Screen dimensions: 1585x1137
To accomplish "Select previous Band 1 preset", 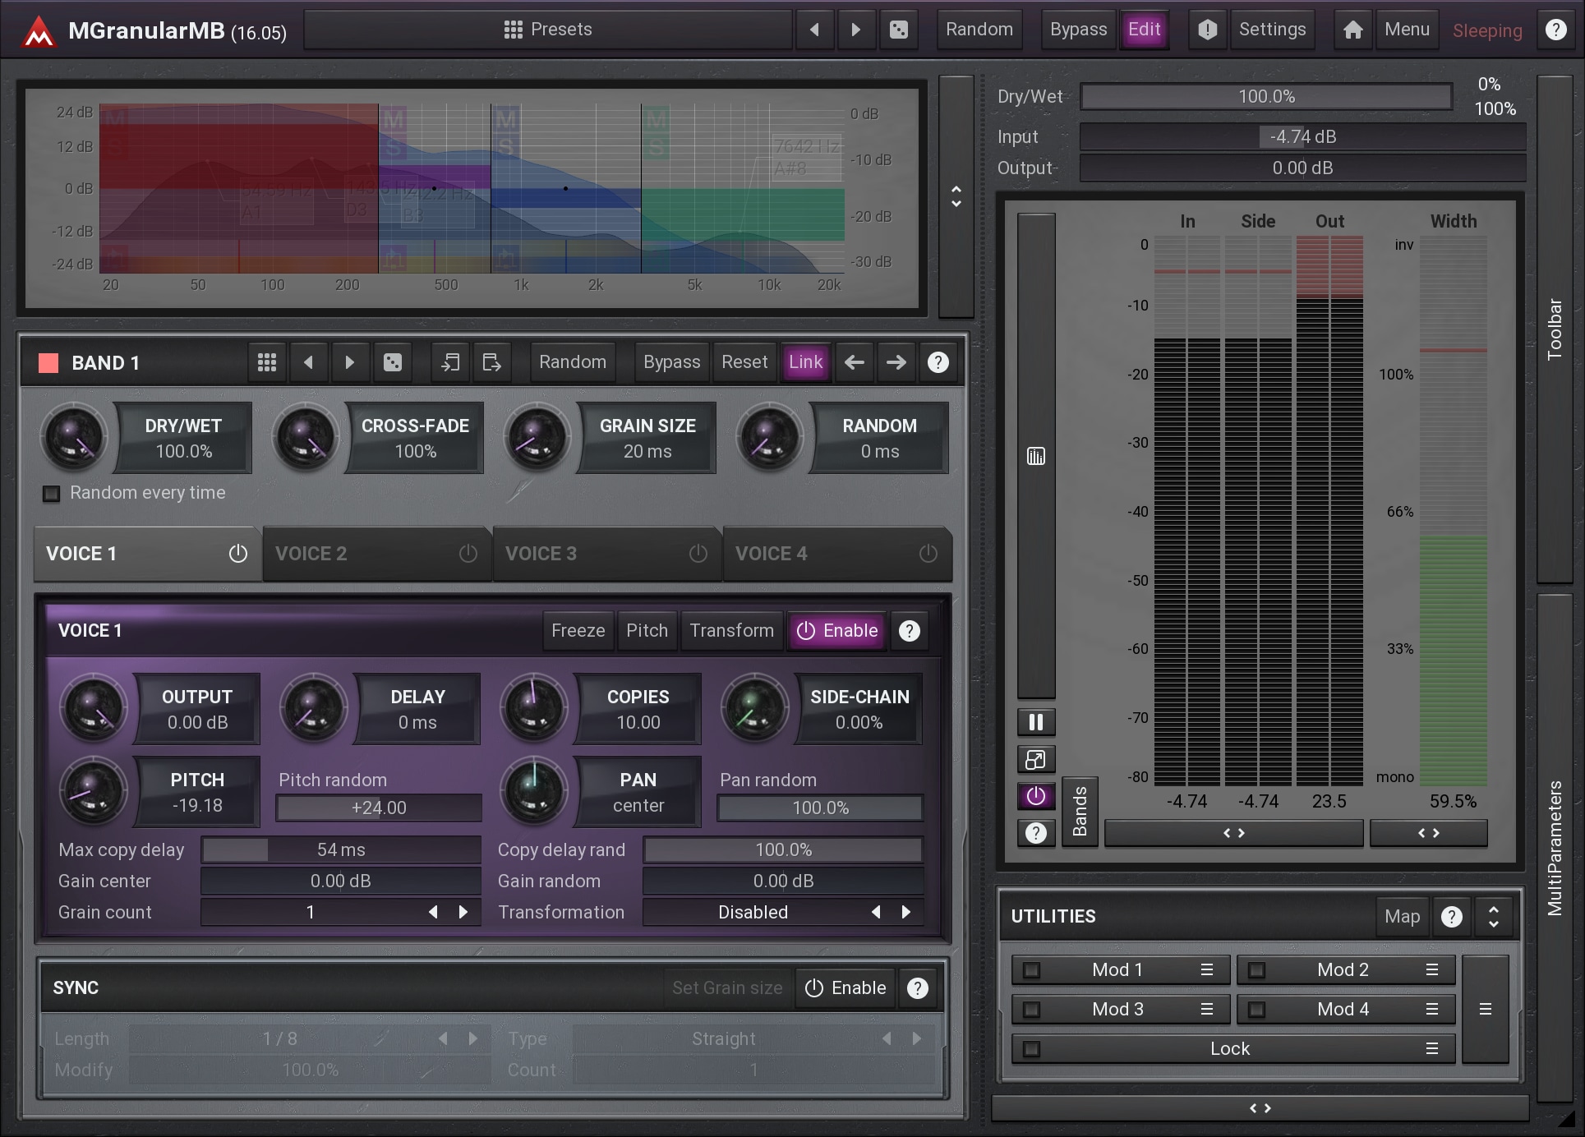I will coord(309,362).
